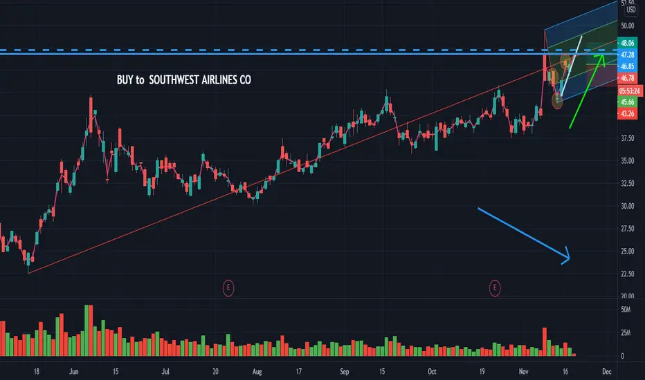Screen dimensions: 645x380
Task: Click the 27.50 price axis value
Action: coord(627,229)
